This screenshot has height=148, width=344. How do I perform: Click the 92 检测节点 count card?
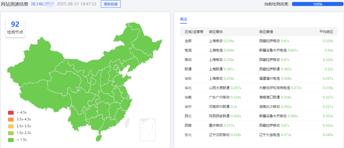click(x=15, y=27)
